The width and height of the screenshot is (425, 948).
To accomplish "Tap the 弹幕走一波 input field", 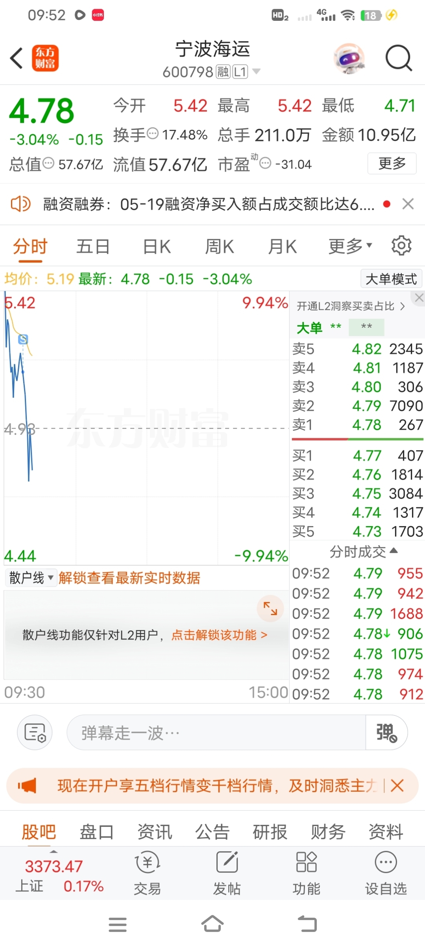I will (216, 733).
